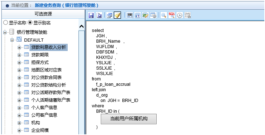Click the save-as icon in toolbar

[x=99, y=15]
